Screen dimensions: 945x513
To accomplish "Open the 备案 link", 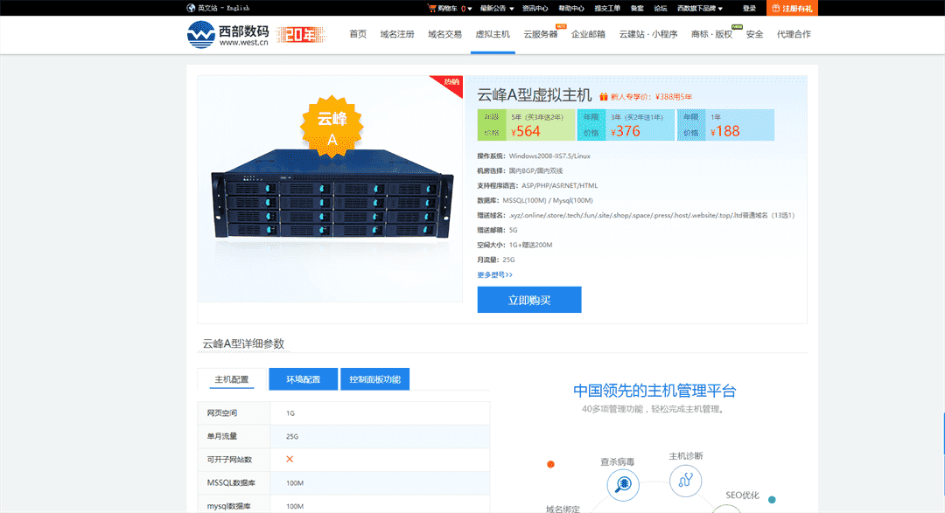I will [x=637, y=9].
